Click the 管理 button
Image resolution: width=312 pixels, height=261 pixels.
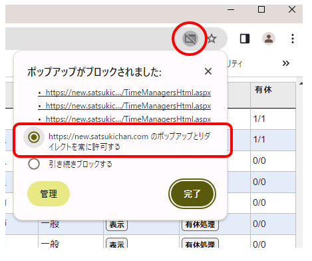coord(49,194)
